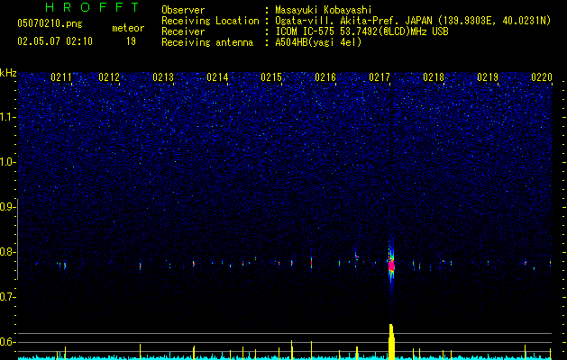Click the 0212 time marker

(109, 77)
